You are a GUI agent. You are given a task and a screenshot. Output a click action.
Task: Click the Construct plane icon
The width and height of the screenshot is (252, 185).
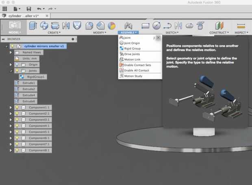[x=219, y=26]
